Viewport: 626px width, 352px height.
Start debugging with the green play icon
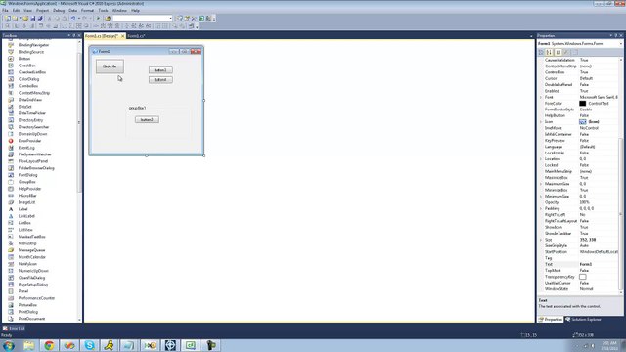click(98, 18)
